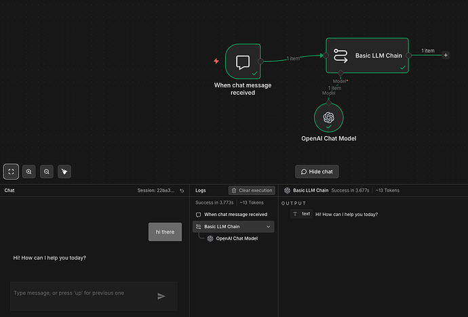468x317 pixels.
Task: Zoom in on the workflow canvas
Action: click(x=29, y=171)
